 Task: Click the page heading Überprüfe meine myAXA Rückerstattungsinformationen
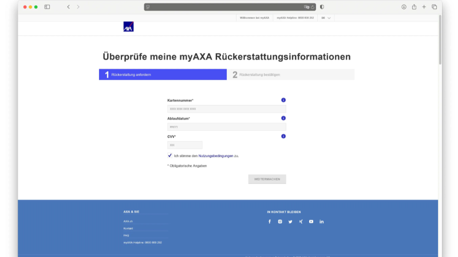point(226,57)
